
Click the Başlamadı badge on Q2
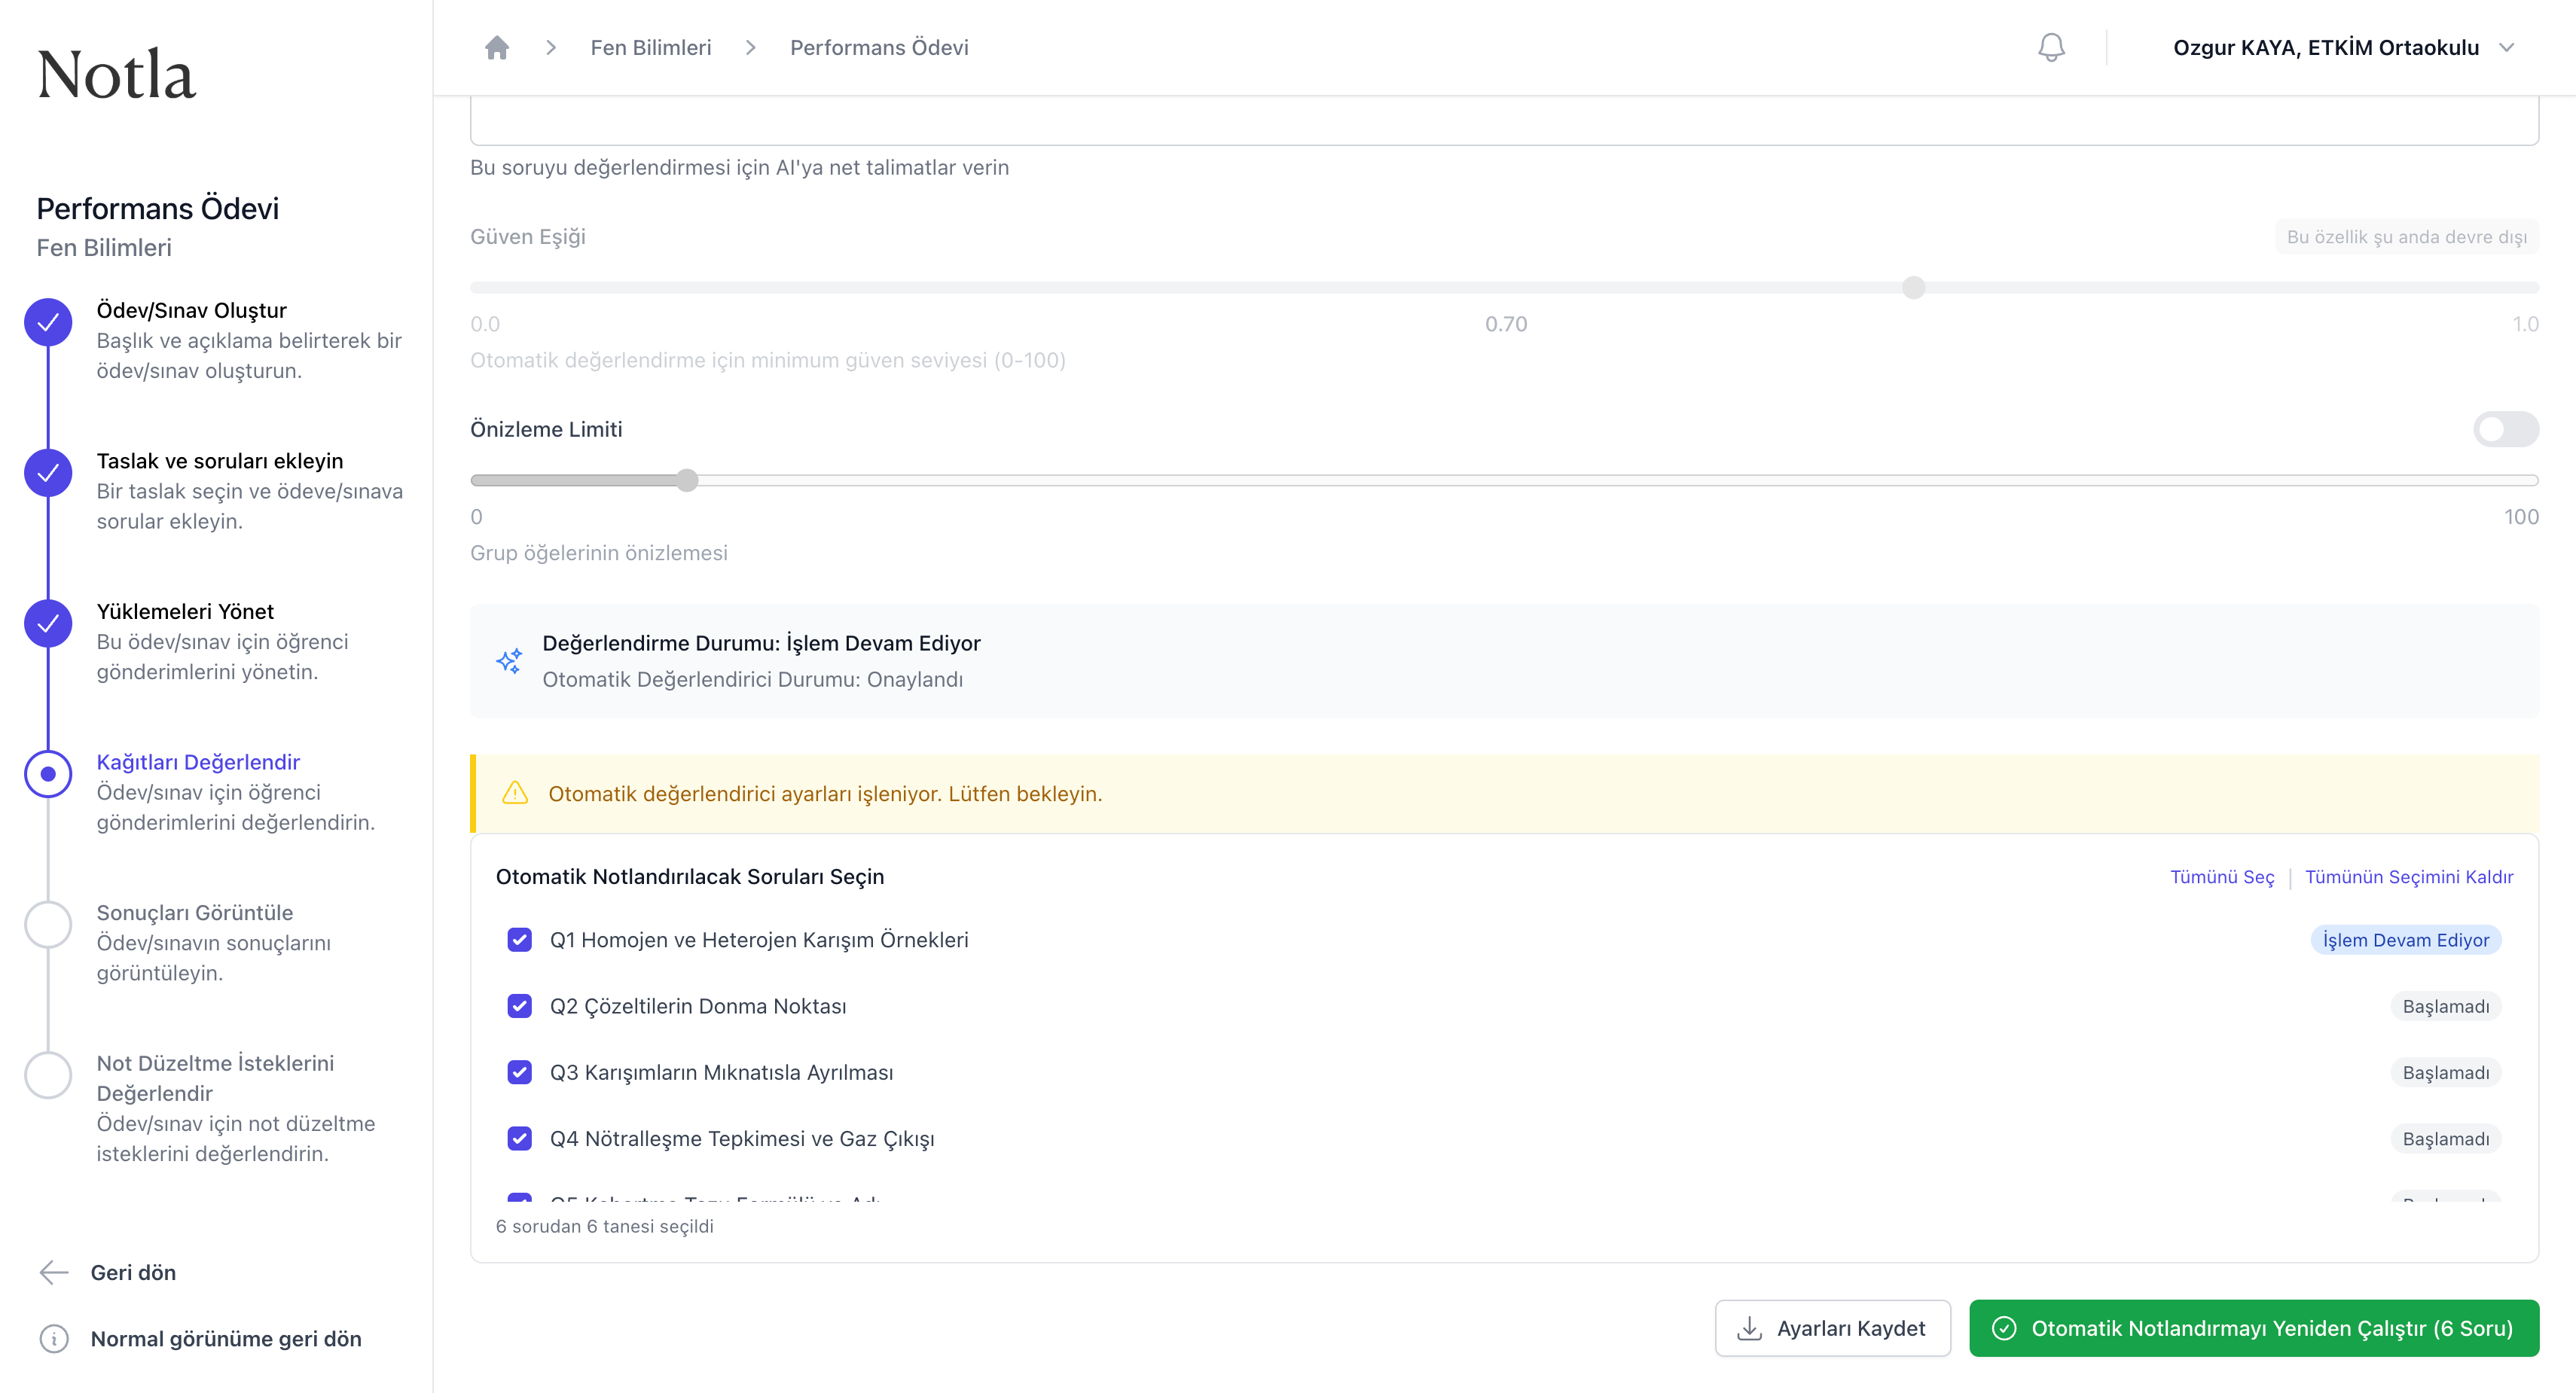coord(2446,1006)
